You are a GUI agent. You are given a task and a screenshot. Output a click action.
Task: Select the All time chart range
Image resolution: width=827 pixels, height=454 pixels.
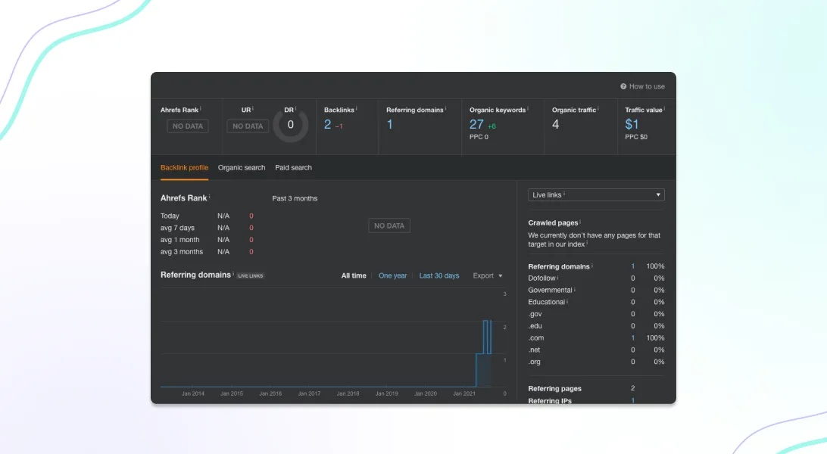pyautogui.click(x=354, y=275)
